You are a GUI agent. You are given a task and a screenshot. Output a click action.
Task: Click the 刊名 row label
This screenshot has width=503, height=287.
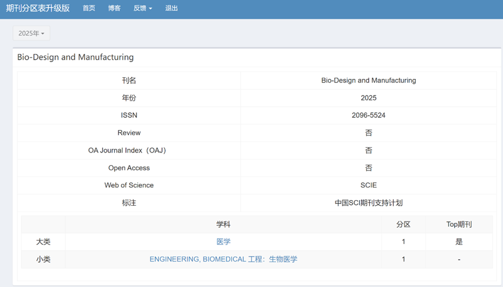click(129, 81)
